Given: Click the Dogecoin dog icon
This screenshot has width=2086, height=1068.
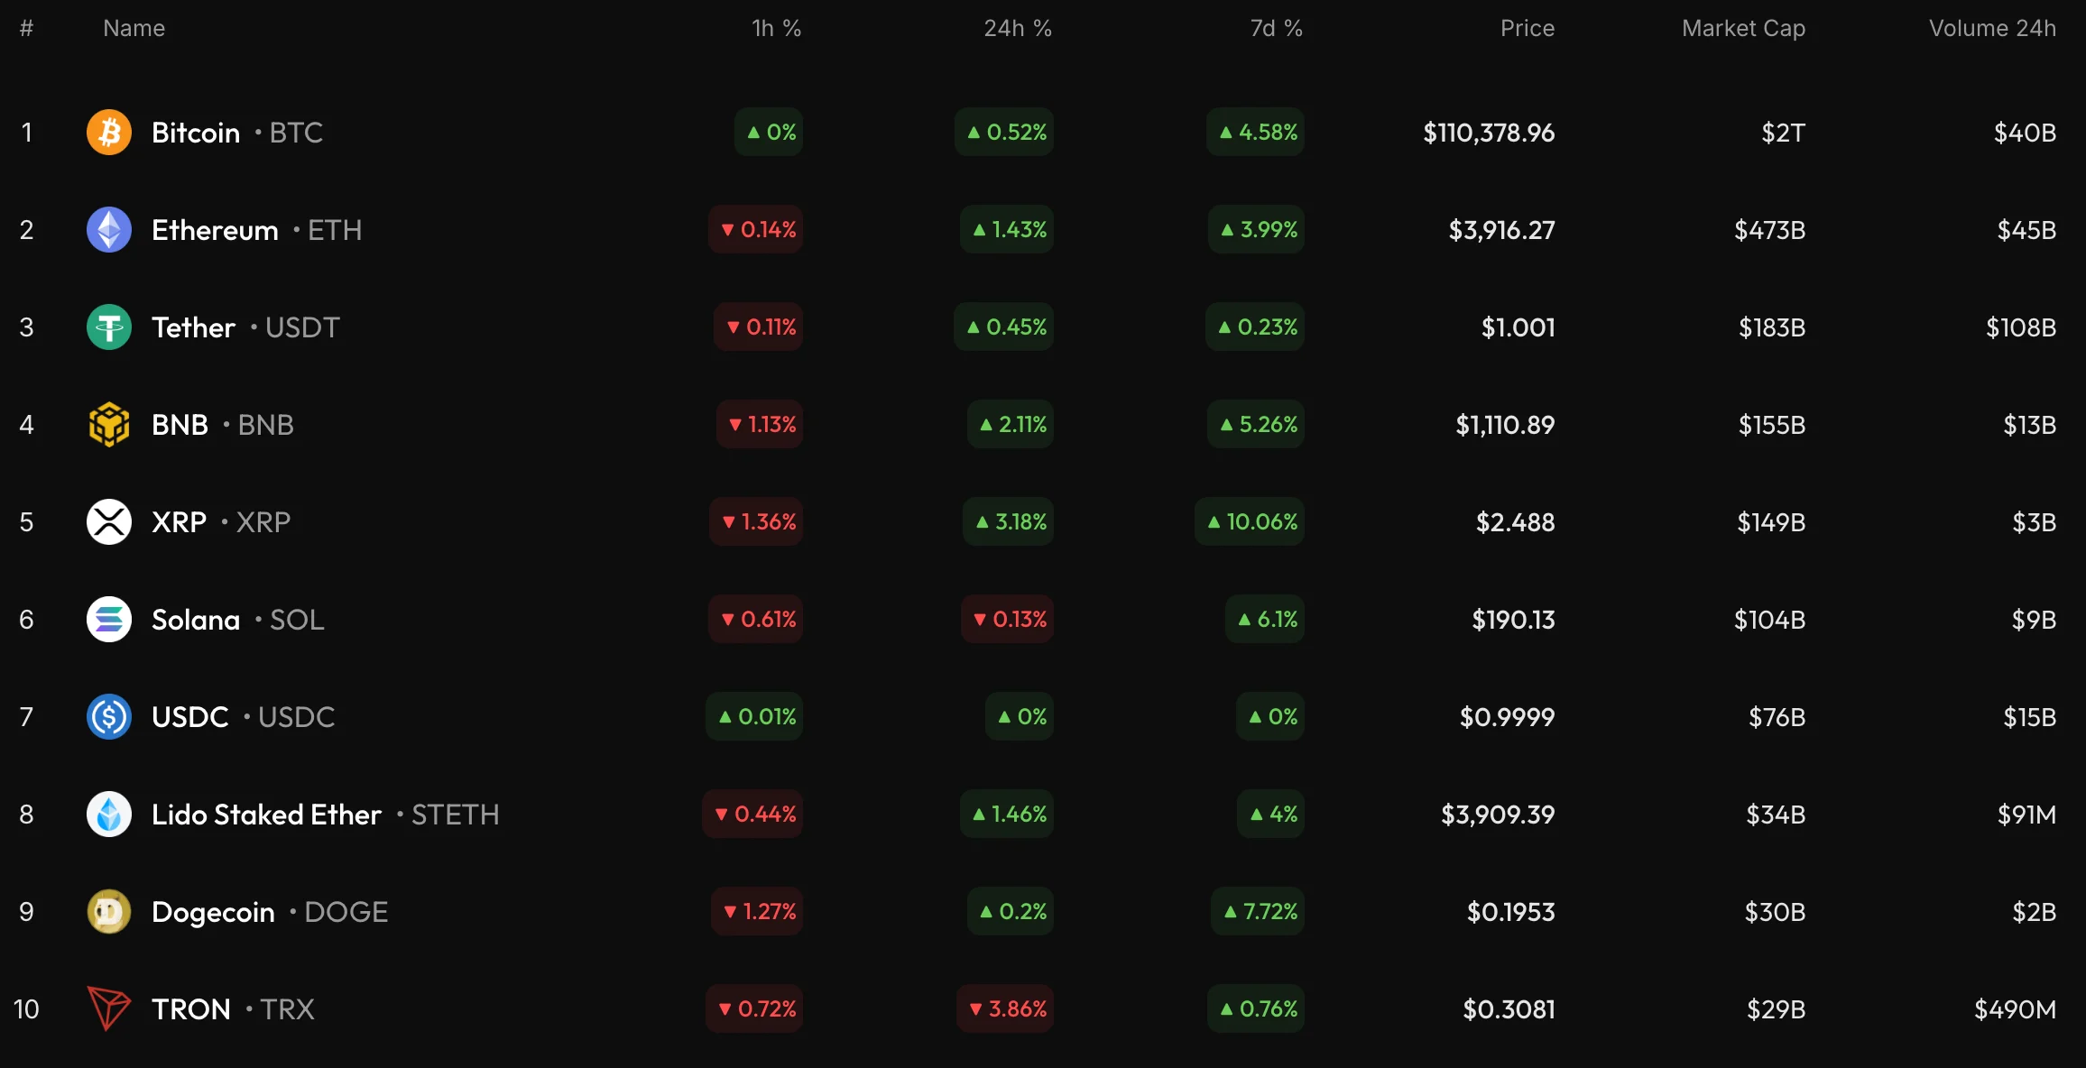Looking at the screenshot, I should coord(109,912).
